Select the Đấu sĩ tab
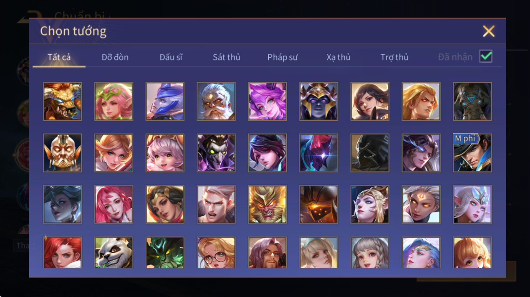This screenshot has width=530, height=297. click(171, 57)
